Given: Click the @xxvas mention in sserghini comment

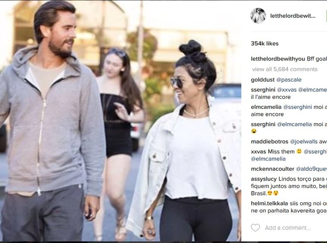Looking at the screenshot, I should pyautogui.click(x=287, y=90).
